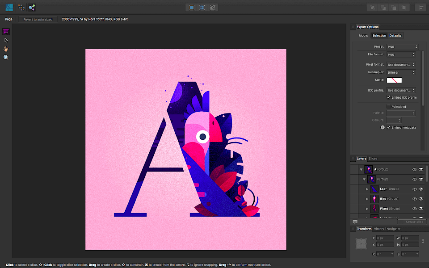Open the File format dropdown

click(401, 54)
